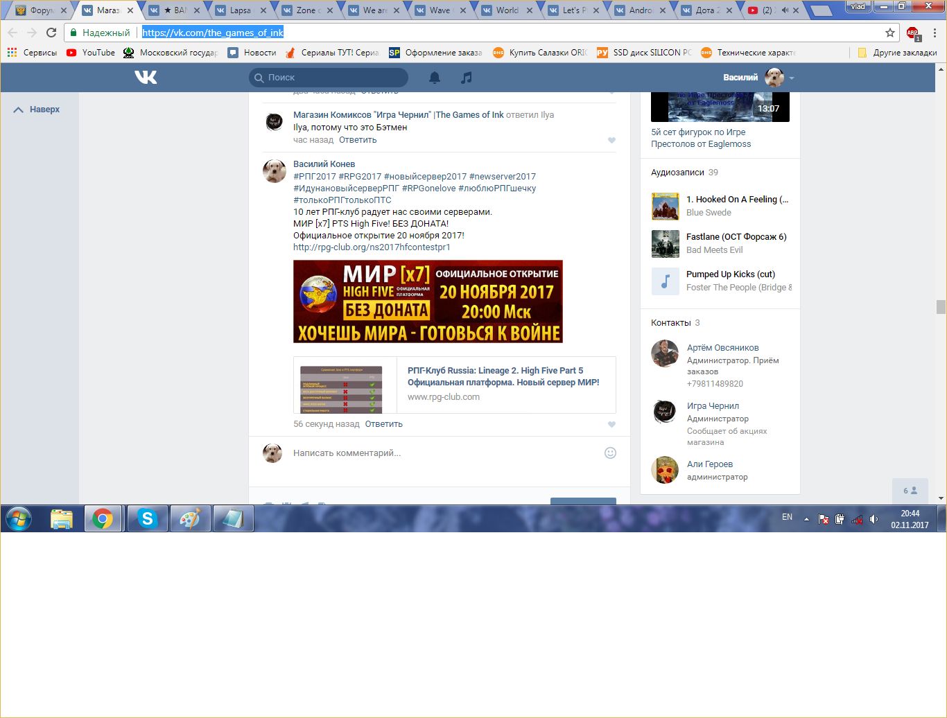
Task: Open the YouTube bookmark
Action: point(91,53)
